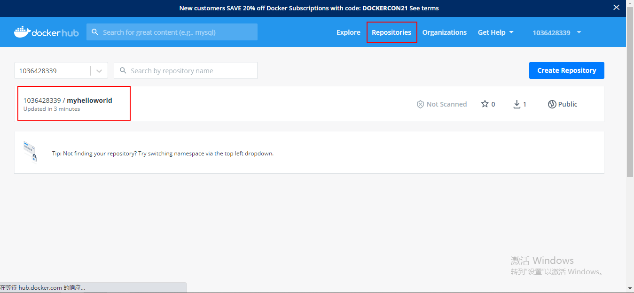This screenshot has width=634, height=293.
Task: Click the 'Public' visibility label
Action: coord(568,104)
